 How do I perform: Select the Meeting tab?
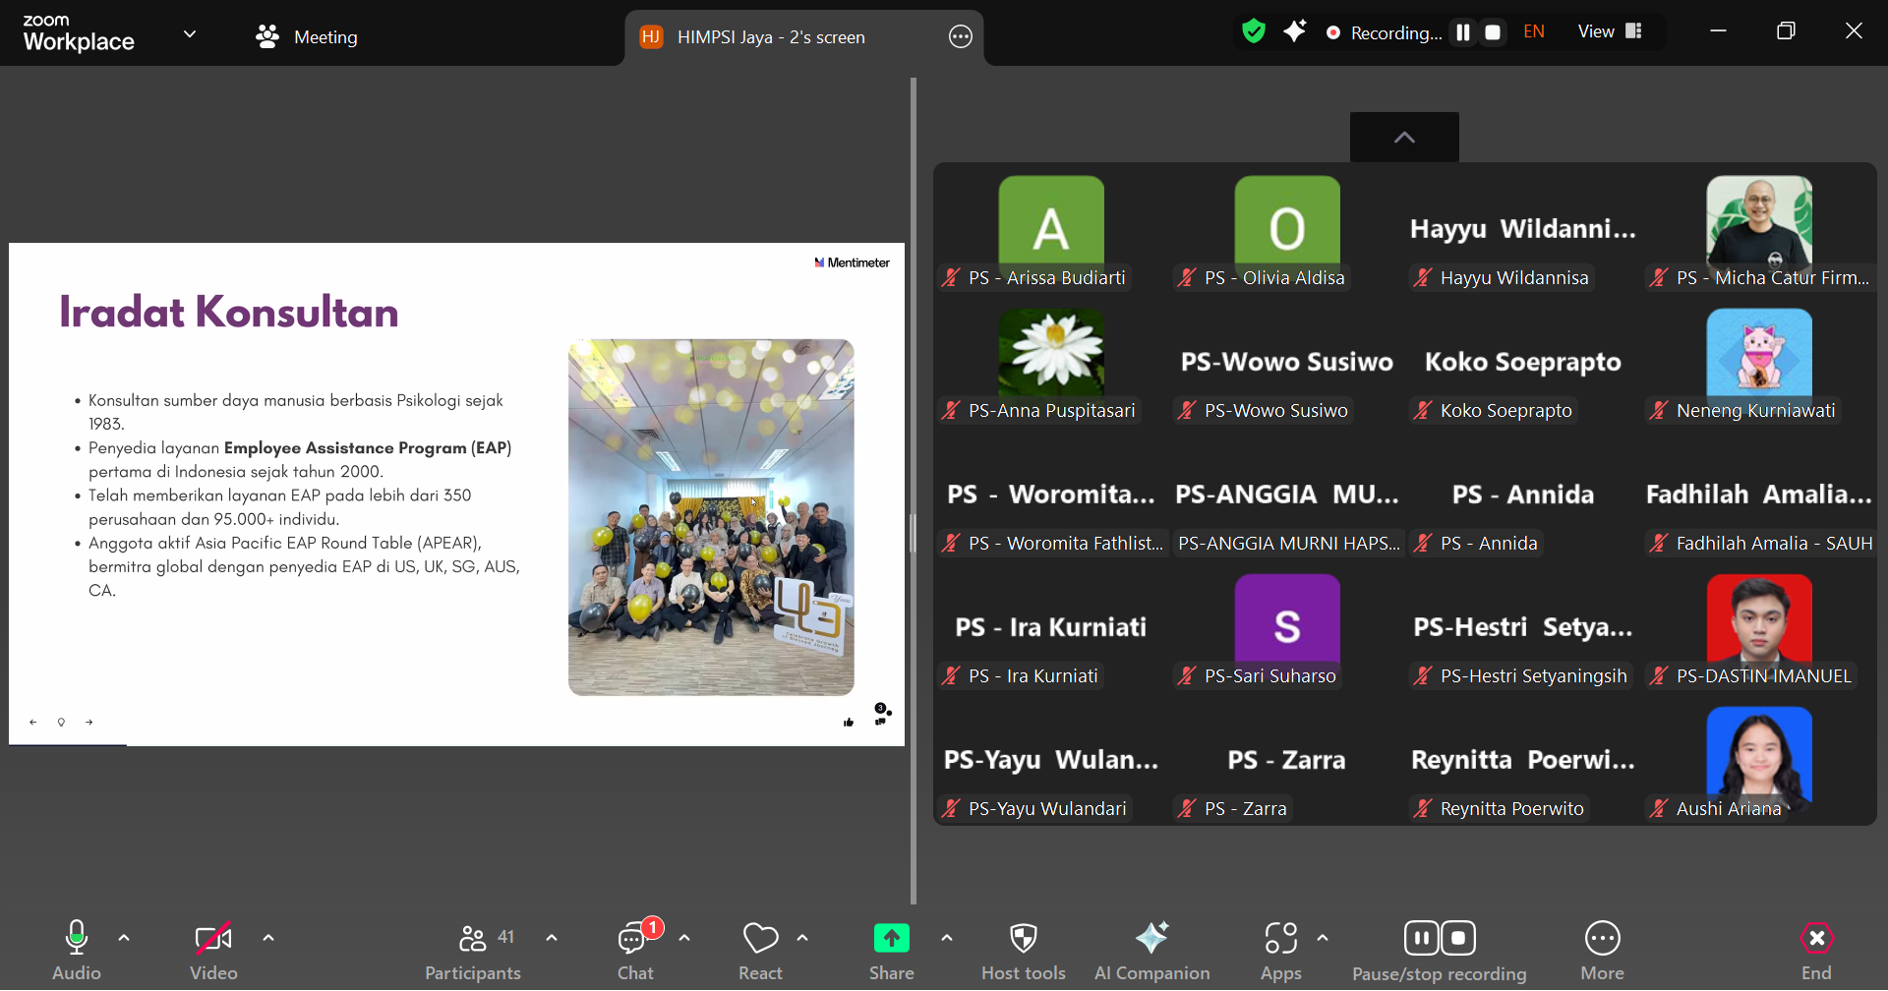306,36
